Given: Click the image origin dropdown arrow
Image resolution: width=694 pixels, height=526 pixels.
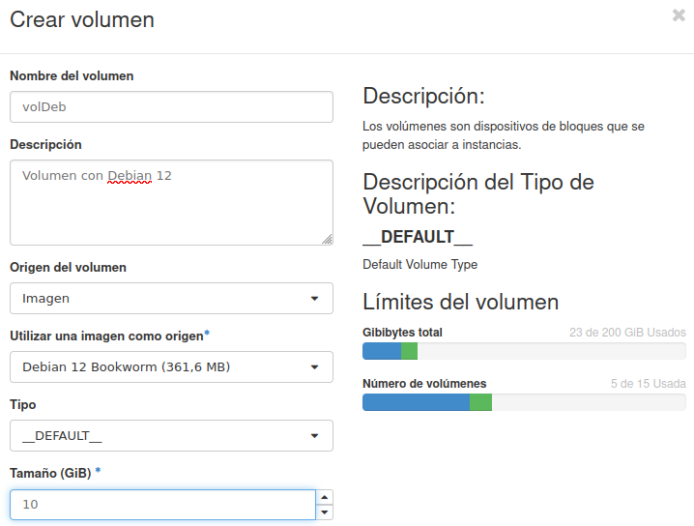Looking at the screenshot, I should (x=314, y=367).
